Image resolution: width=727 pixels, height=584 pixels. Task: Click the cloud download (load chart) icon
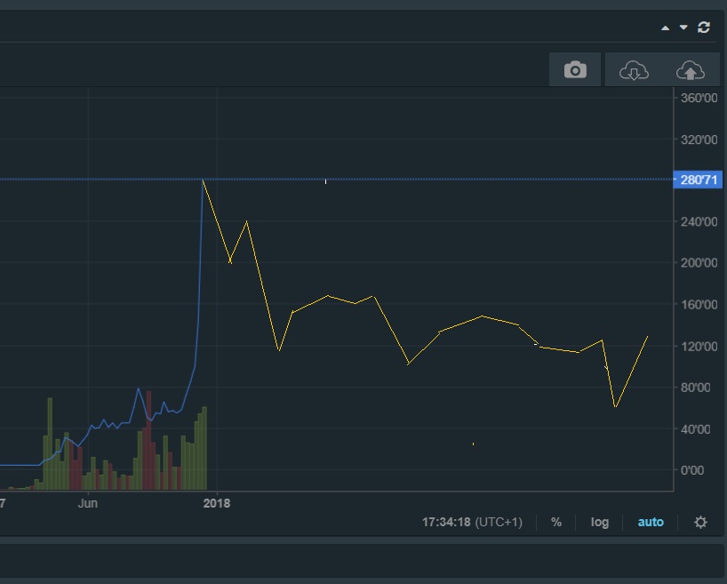click(633, 70)
